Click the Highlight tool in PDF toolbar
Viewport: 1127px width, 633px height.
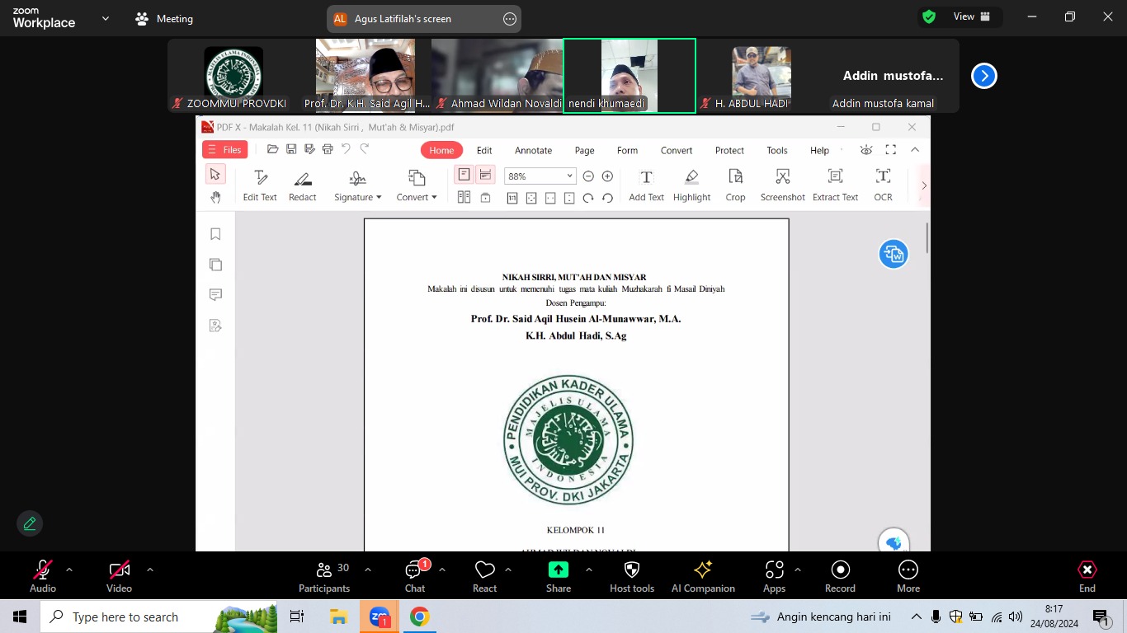click(691, 185)
